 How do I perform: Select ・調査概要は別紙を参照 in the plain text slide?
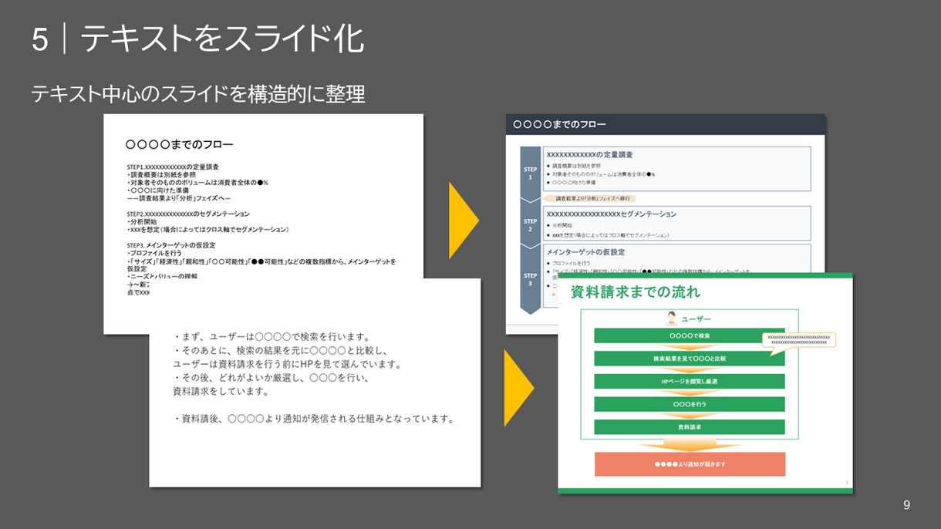tap(161, 174)
